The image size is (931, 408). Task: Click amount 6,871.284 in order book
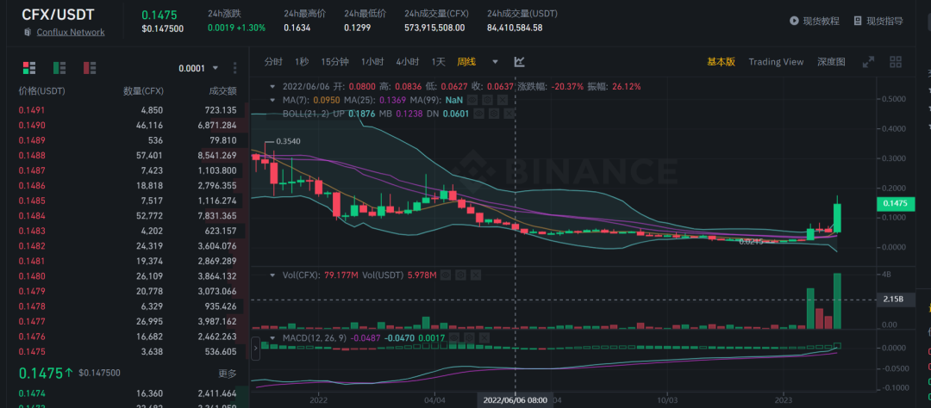[218, 125]
